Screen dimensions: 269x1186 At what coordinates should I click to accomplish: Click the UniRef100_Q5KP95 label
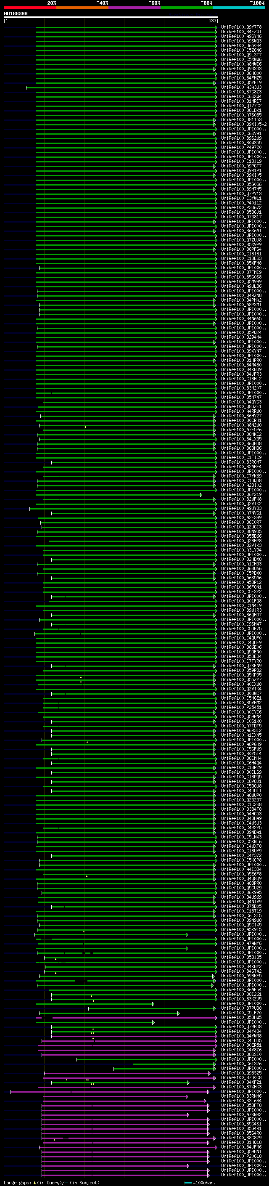click(x=241, y=675)
